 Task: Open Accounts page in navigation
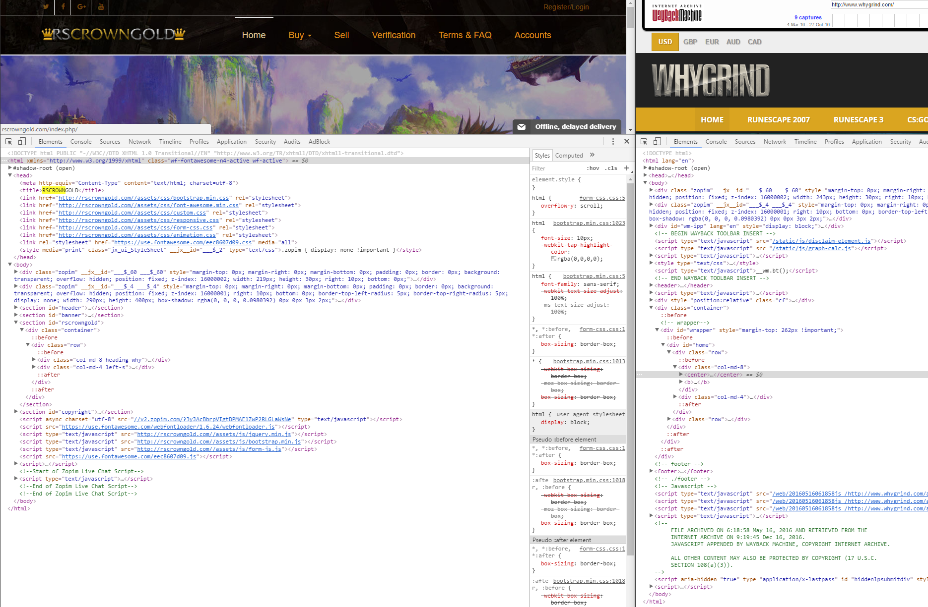click(532, 35)
